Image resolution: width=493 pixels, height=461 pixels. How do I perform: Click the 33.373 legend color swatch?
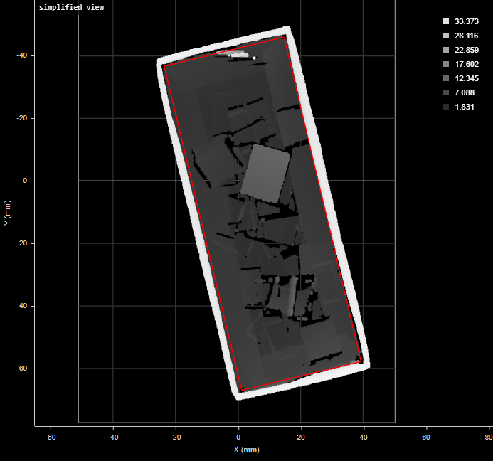click(x=446, y=21)
